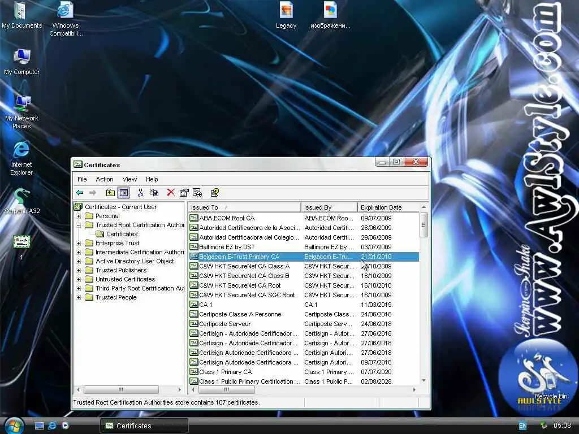The height and width of the screenshot is (434, 579).
Task: Click the Back arrow in Certificates toolbar
Action: point(80,193)
